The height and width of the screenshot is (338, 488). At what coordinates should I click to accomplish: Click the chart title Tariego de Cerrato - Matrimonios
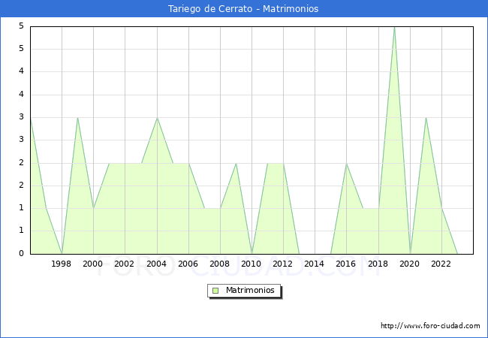(243, 9)
